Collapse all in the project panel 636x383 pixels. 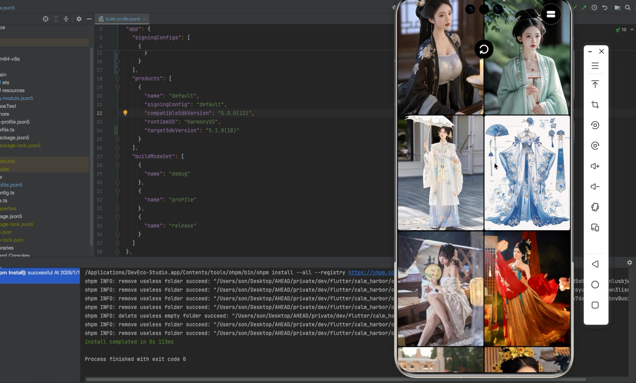coord(66,19)
